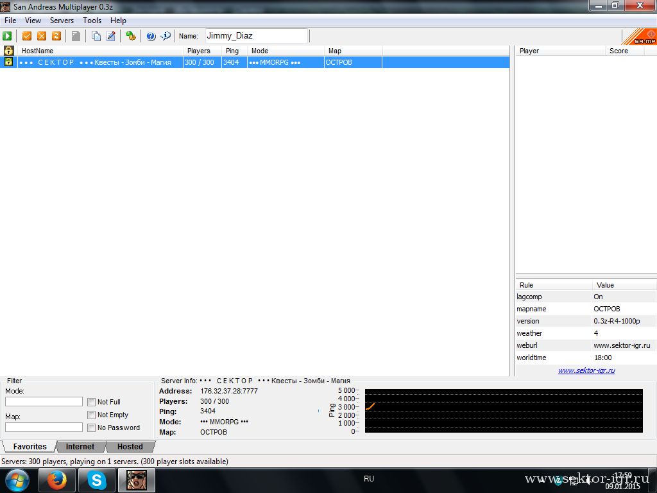Click the worldtime value 18:00
This screenshot has width=657, height=493.
click(603, 358)
